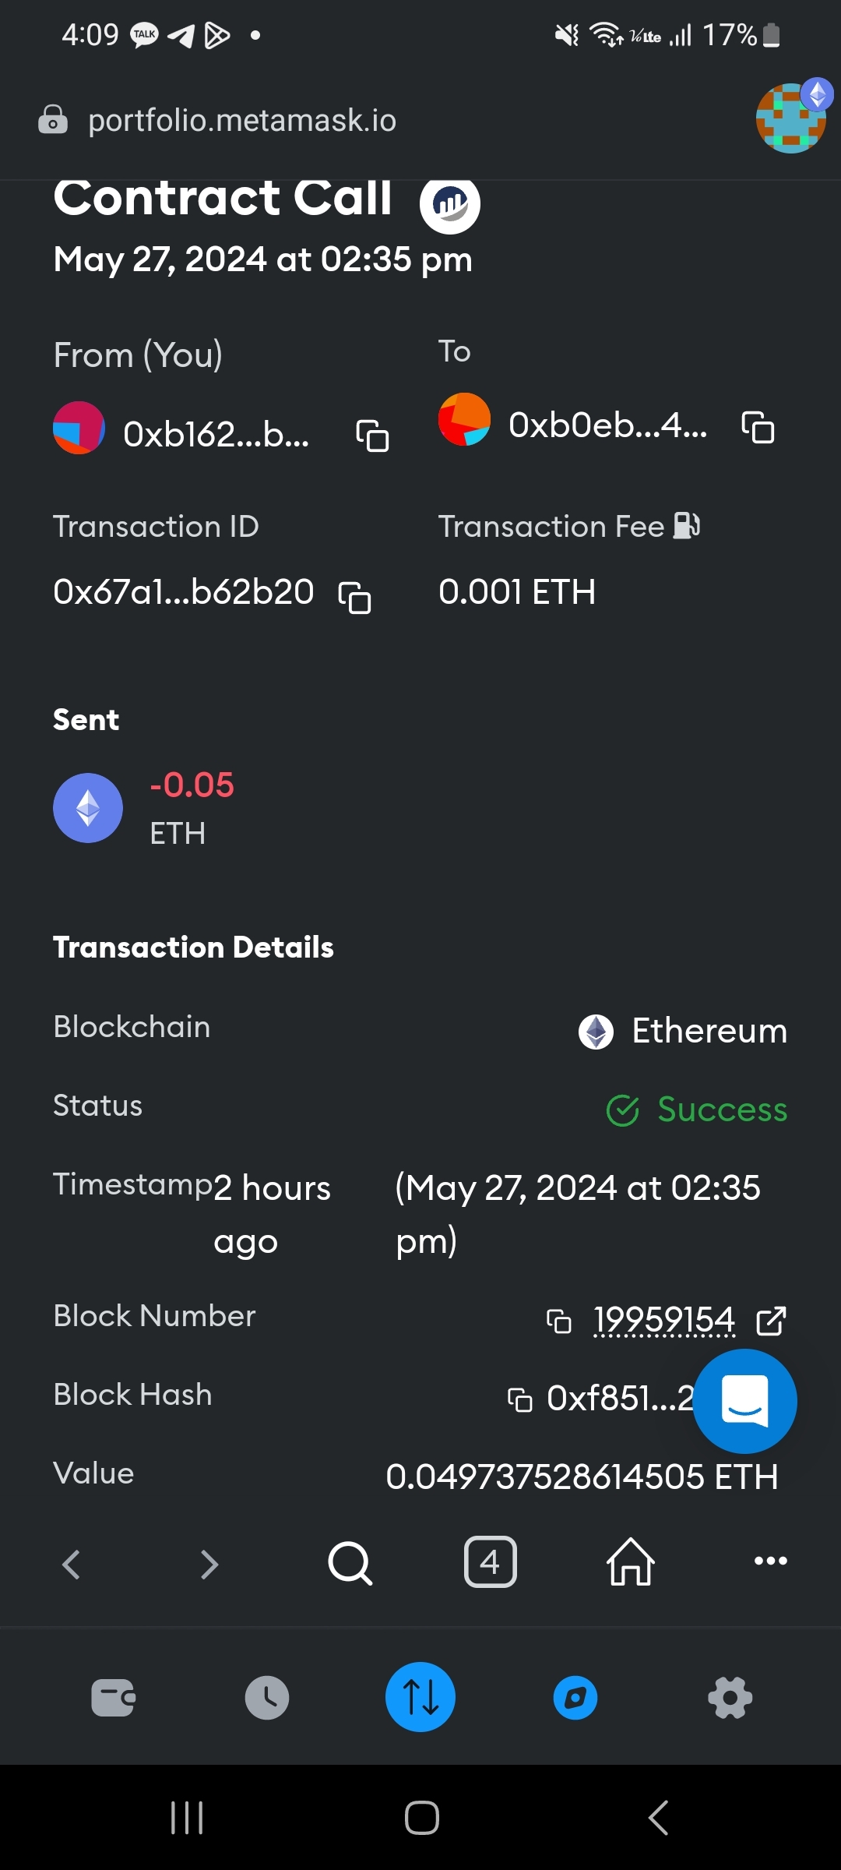Copy the From address 0xb162
Screen dimensions: 841x1870
pos(372,436)
